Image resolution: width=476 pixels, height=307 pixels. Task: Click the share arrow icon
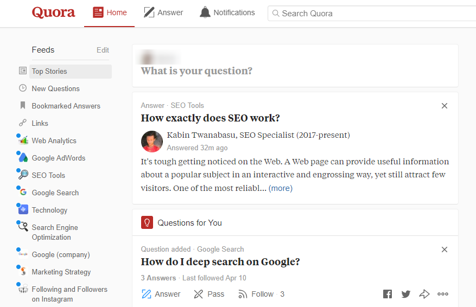point(424,294)
